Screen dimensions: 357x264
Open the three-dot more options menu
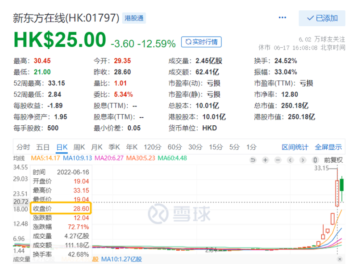(282, 17)
